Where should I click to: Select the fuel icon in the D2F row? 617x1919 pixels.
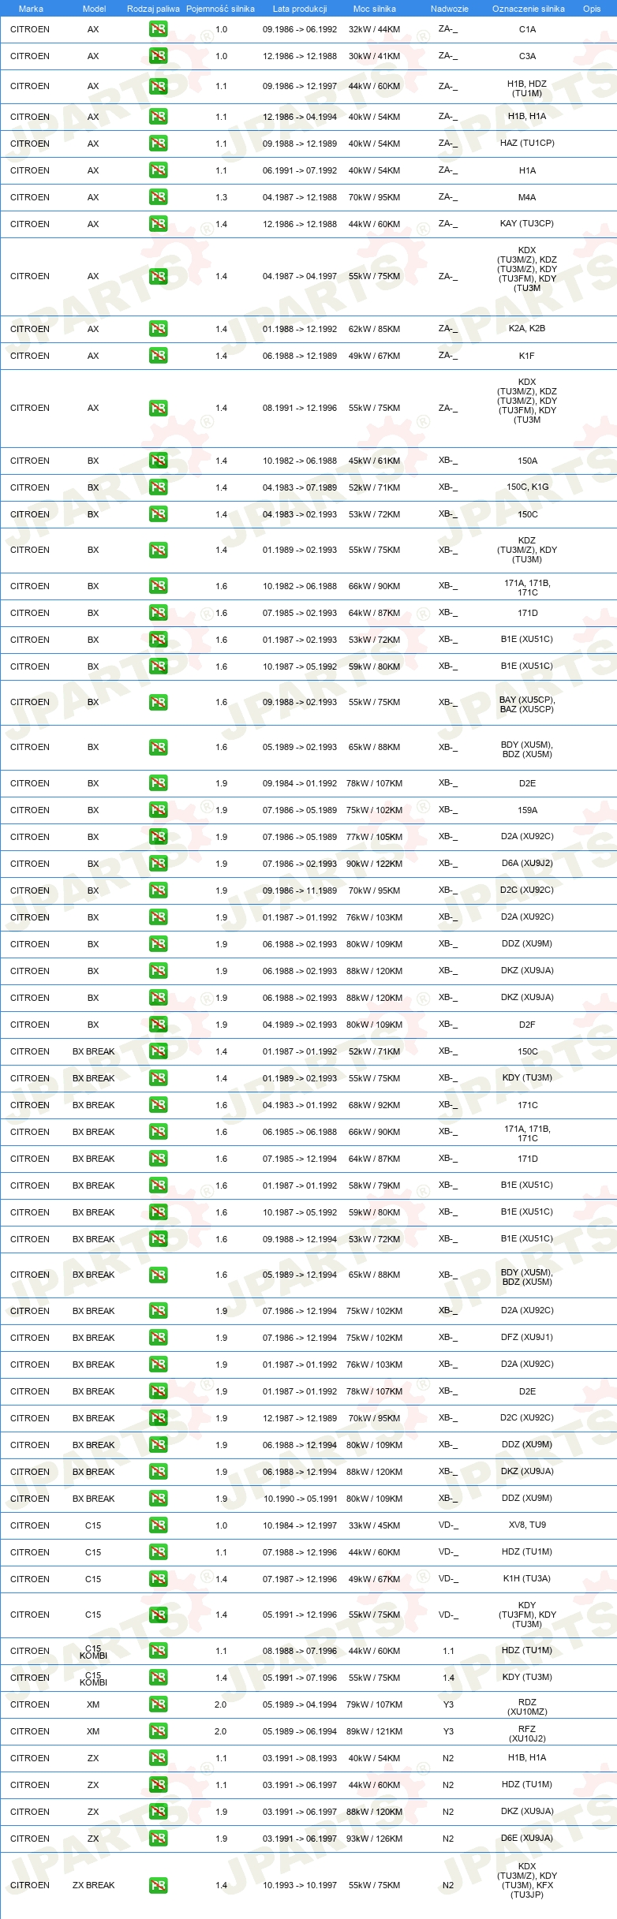tap(159, 1025)
